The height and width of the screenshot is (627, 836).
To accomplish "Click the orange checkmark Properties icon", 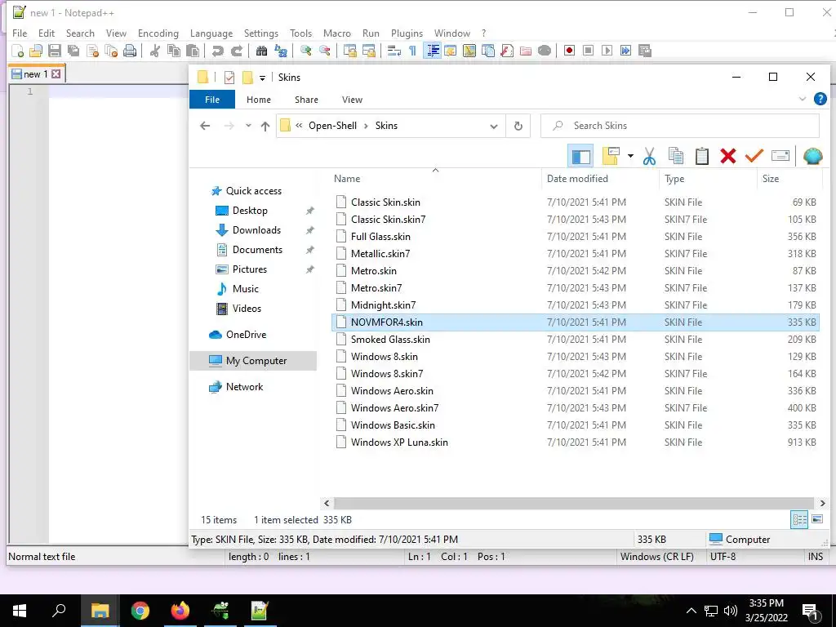I will click(754, 156).
